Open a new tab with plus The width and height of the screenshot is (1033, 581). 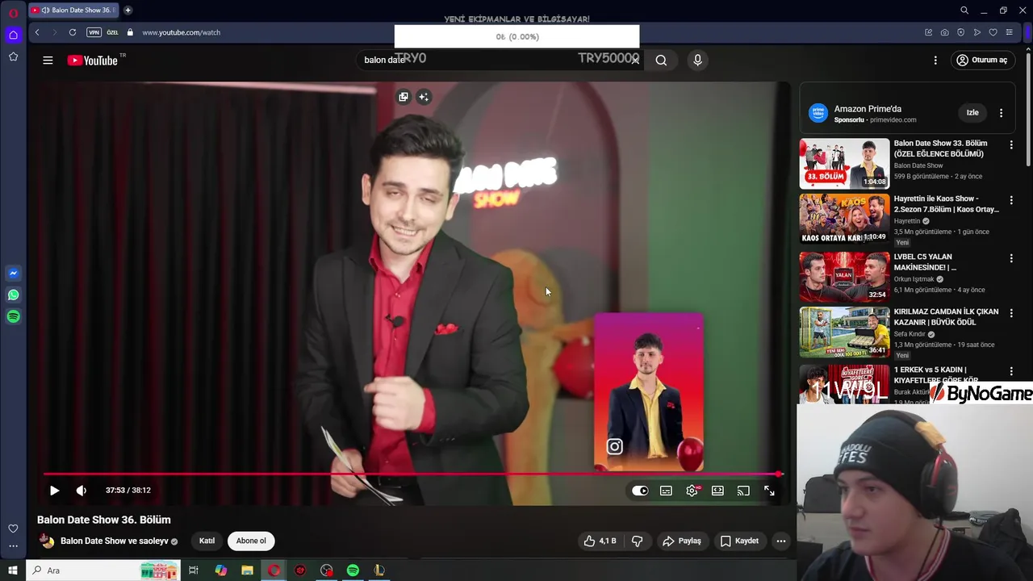pyautogui.click(x=128, y=10)
